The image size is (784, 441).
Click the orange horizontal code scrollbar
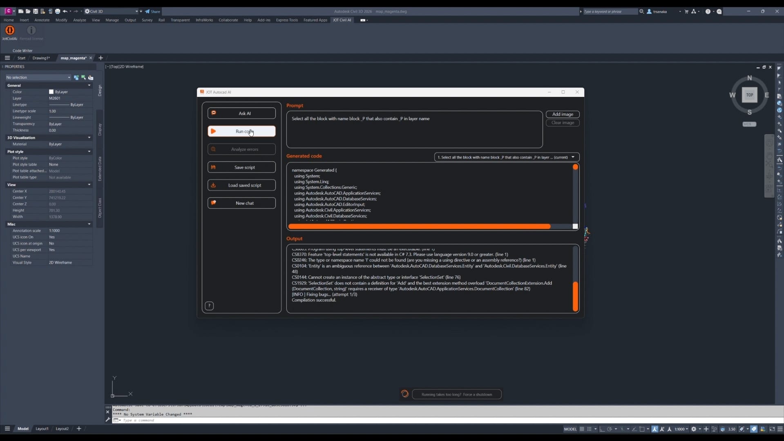pyautogui.click(x=419, y=226)
